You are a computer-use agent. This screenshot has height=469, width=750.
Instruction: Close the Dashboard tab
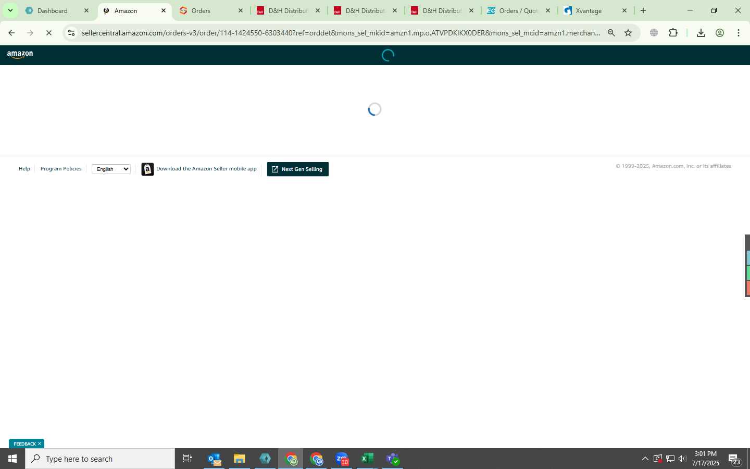[x=86, y=10]
